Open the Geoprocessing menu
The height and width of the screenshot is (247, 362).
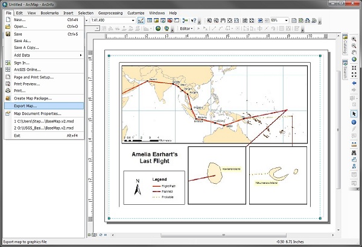pyautogui.click(x=110, y=13)
